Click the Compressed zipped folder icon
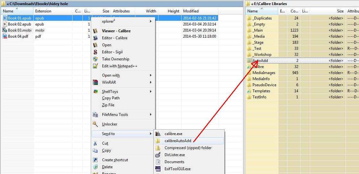This screenshot has width=359, height=174. click(158, 148)
